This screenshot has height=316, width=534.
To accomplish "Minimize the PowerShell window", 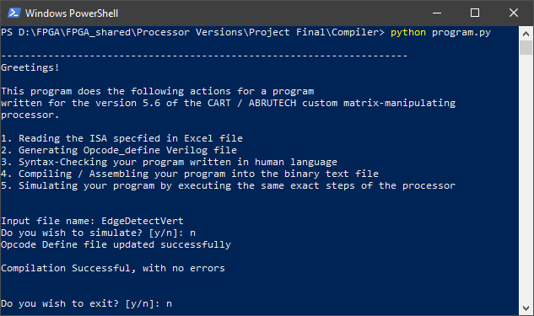I will click(x=437, y=13).
